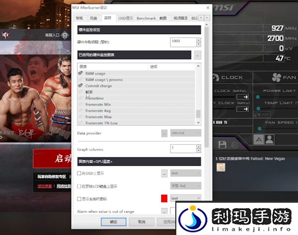
Task: Click the Power Limit slider handle
Action: point(258,97)
